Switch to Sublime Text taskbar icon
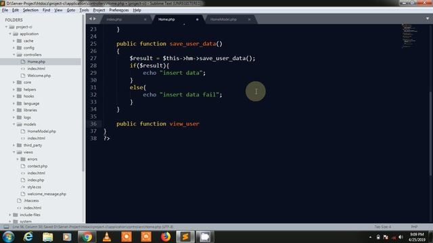The height and width of the screenshot is (243, 433). [185, 237]
